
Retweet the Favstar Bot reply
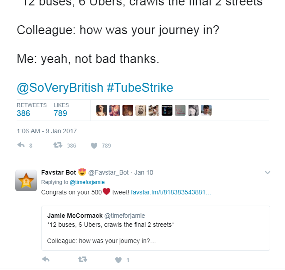82,260
